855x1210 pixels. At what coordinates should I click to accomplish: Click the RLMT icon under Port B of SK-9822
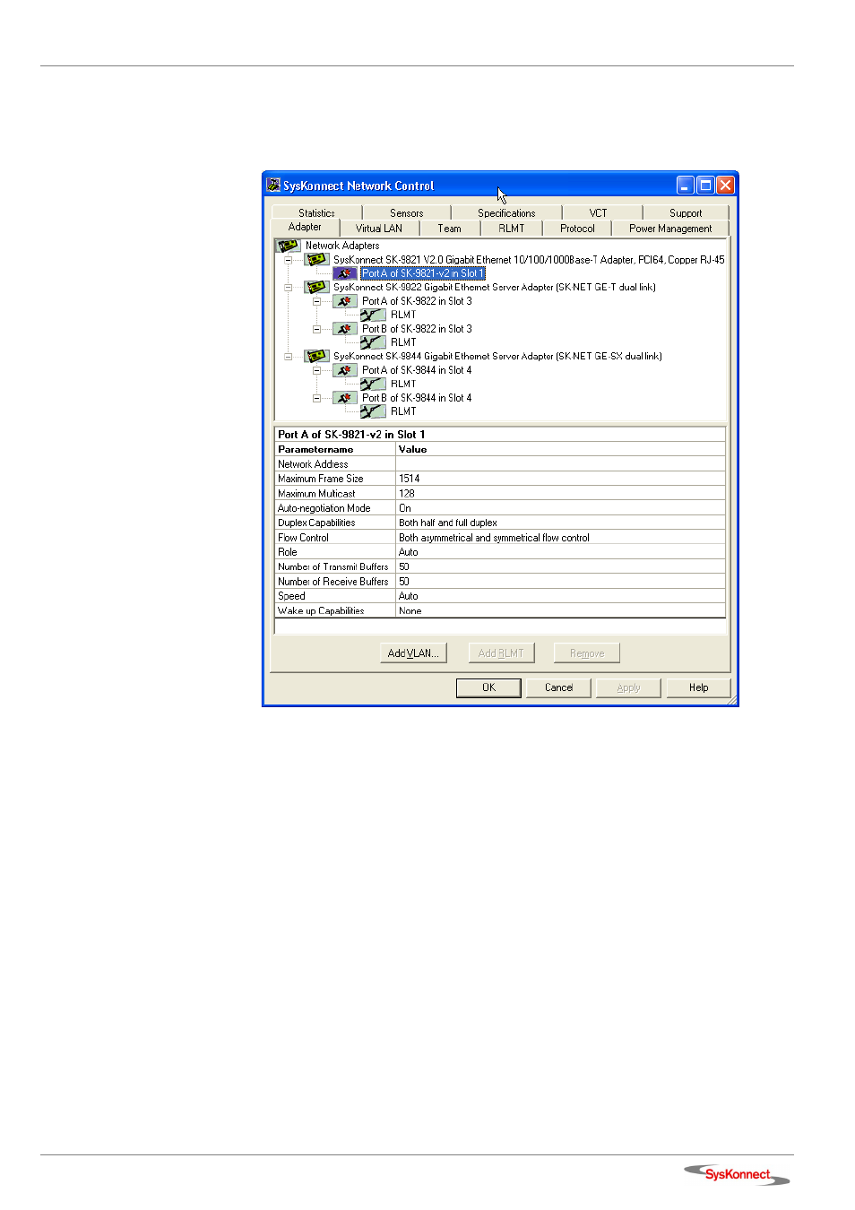[x=373, y=342]
